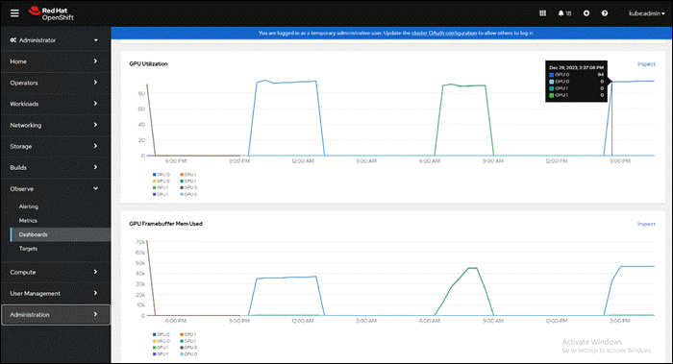Toggle green GPU 1 legend in Framebuffer chart
The image size is (673, 364).
[161, 348]
